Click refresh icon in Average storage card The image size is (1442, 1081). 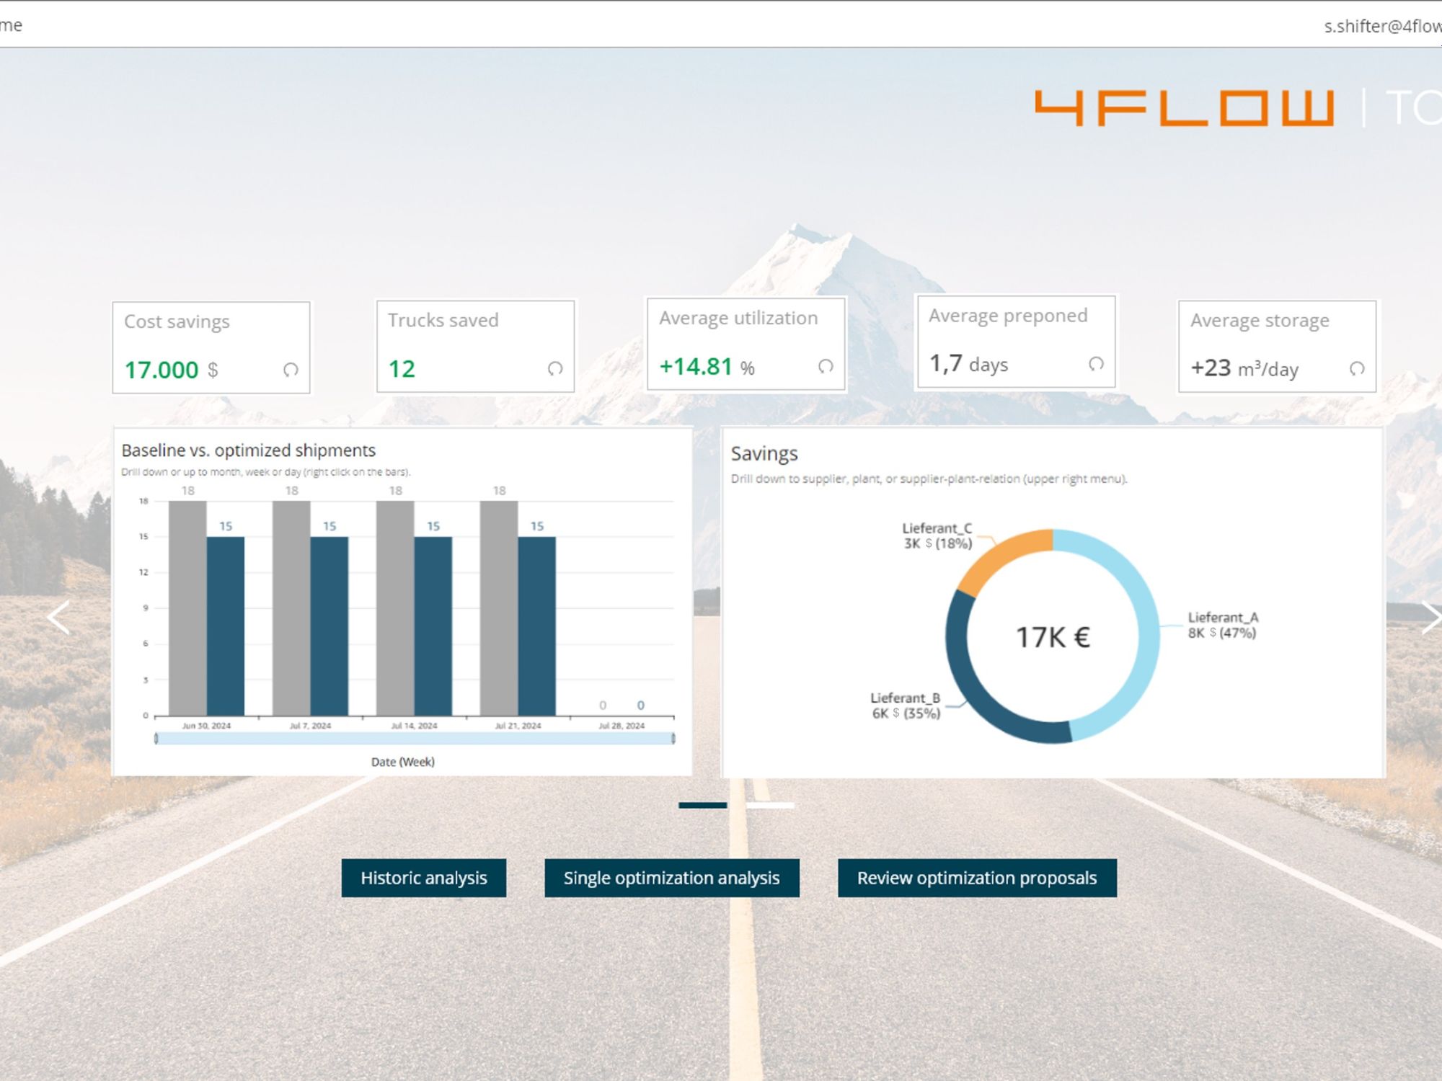[x=1357, y=368]
